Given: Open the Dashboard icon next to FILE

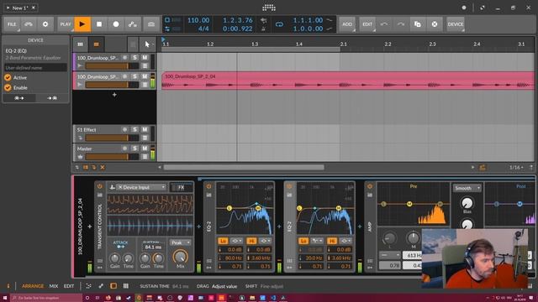Looking at the screenshot, I should coord(29,24).
